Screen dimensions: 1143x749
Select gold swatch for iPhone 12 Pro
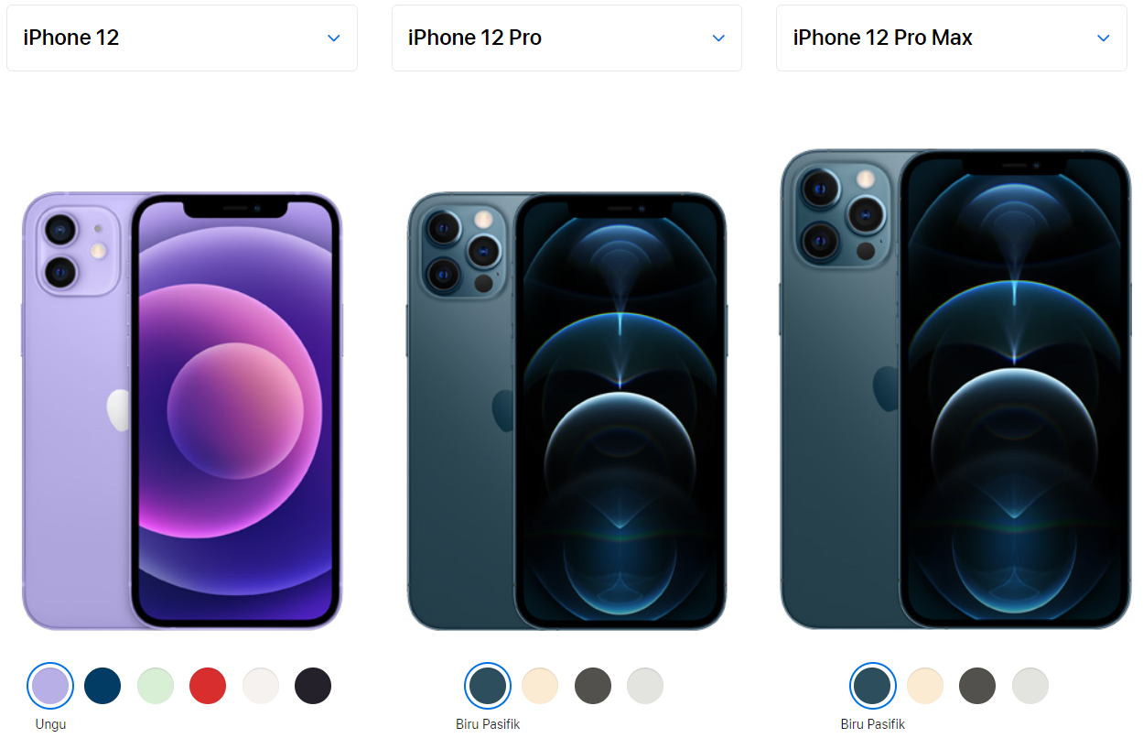(540, 686)
